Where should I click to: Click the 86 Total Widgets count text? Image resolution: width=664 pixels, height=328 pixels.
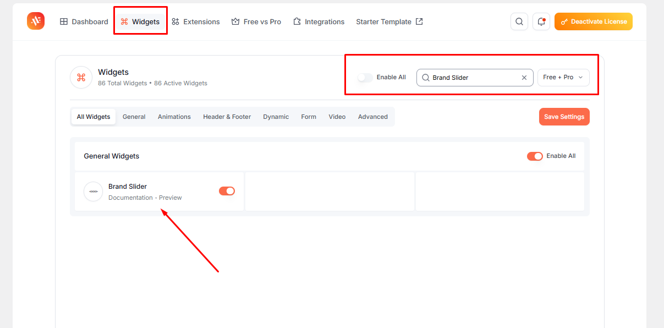tap(123, 84)
